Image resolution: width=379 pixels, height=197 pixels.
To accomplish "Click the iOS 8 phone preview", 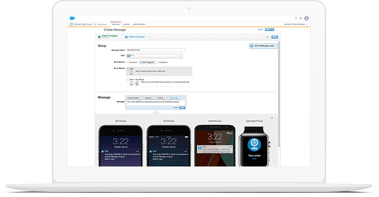I will tap(168, 146).
